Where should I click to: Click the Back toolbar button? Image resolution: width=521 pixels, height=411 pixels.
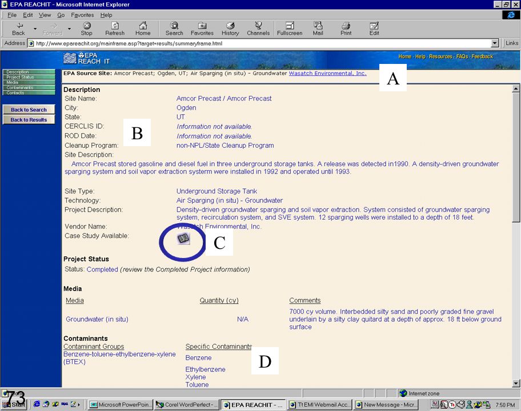click(19, 29)
